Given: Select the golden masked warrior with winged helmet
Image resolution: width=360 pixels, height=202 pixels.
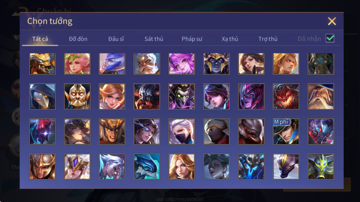Looking at the screenshot, I should tap(77, 97).
